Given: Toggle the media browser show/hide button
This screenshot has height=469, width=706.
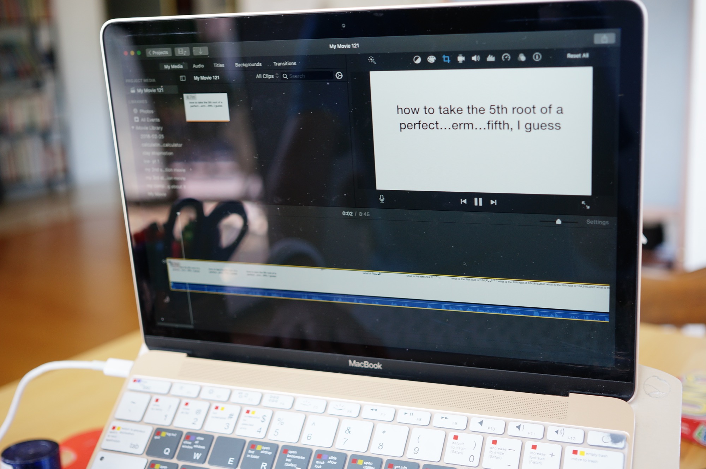Looking at the screenshot, I should tap(182, 52).
